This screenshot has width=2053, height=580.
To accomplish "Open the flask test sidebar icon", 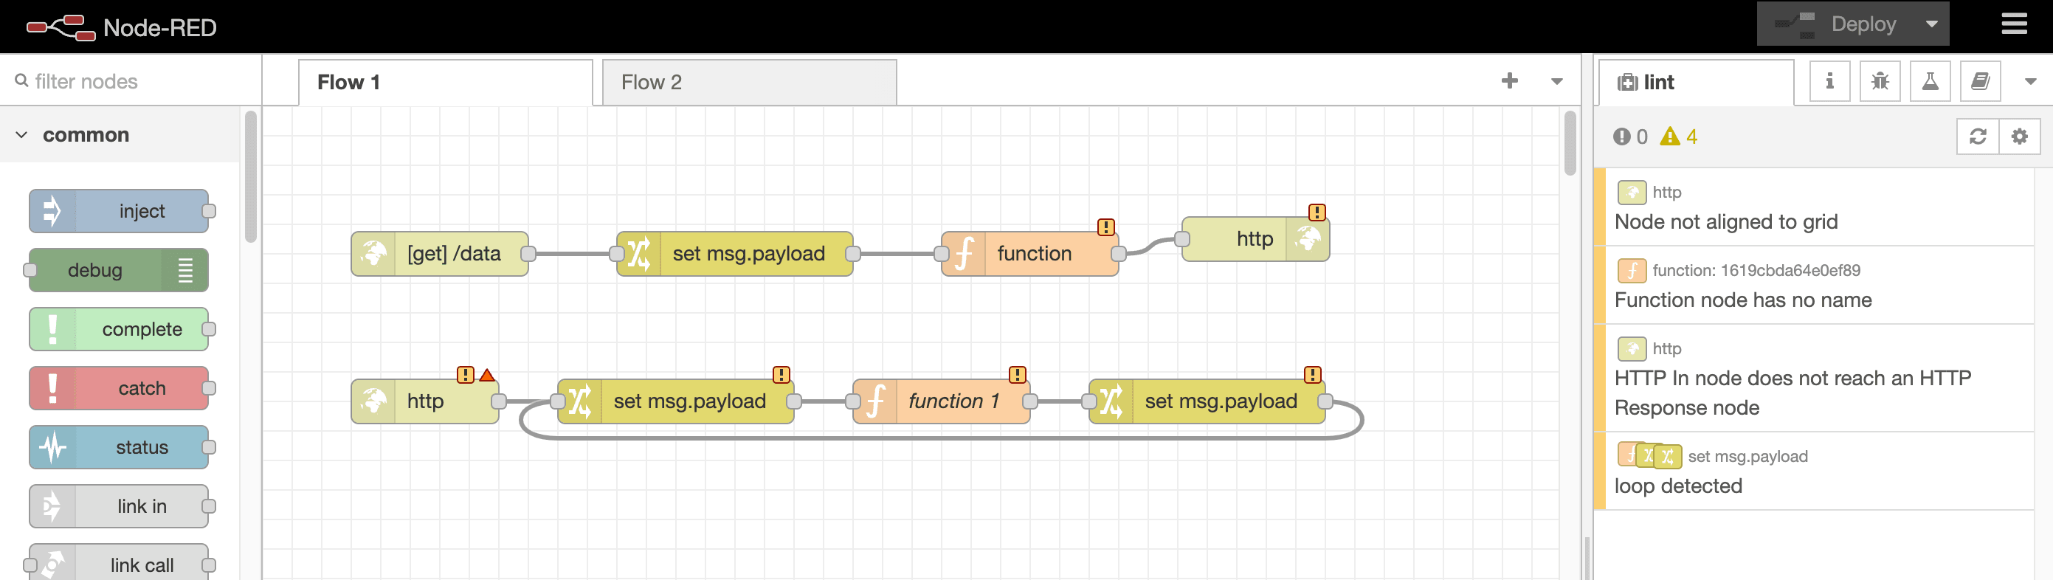I will 1930,81.
